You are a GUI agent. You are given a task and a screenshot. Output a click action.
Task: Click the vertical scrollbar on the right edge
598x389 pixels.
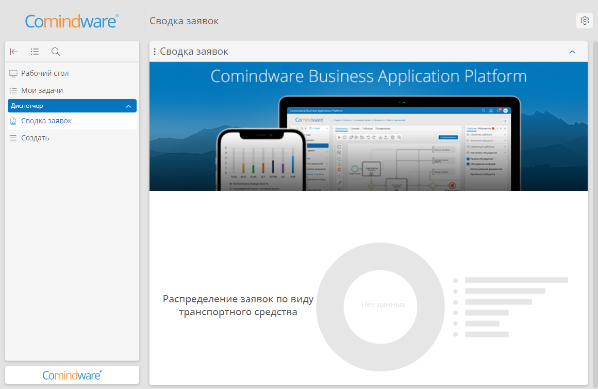point(595,214)
